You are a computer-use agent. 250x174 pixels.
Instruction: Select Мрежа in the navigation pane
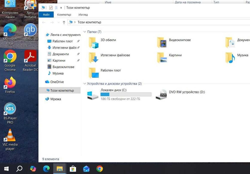point(53,99)
